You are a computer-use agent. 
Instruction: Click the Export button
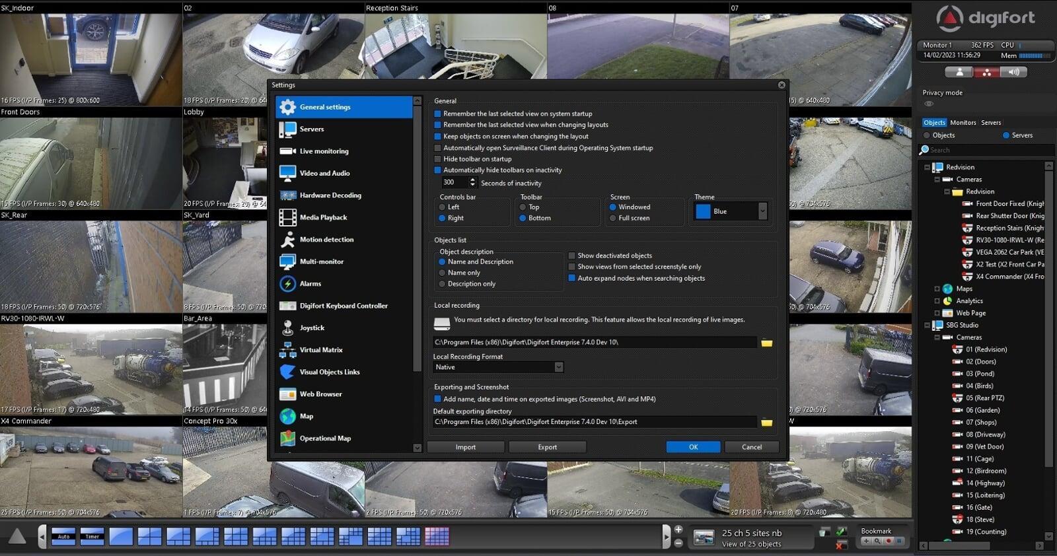(x=547, y=447)
